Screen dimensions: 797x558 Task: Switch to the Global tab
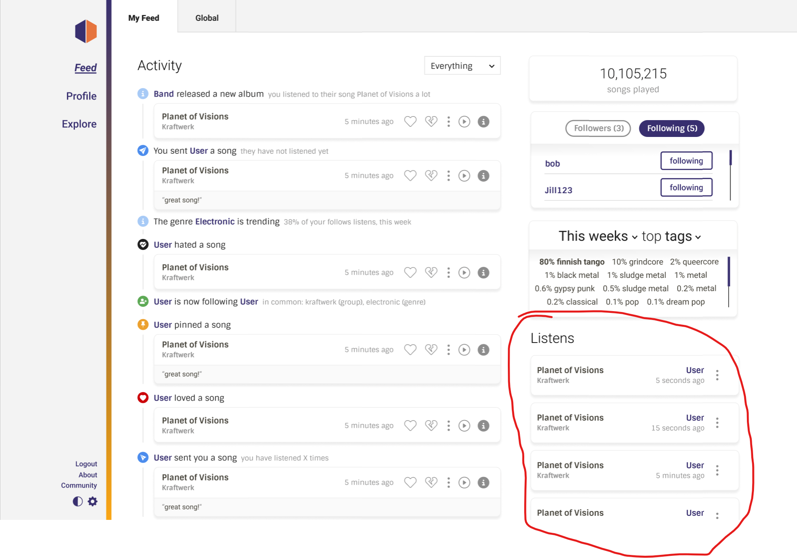point(207,18)
